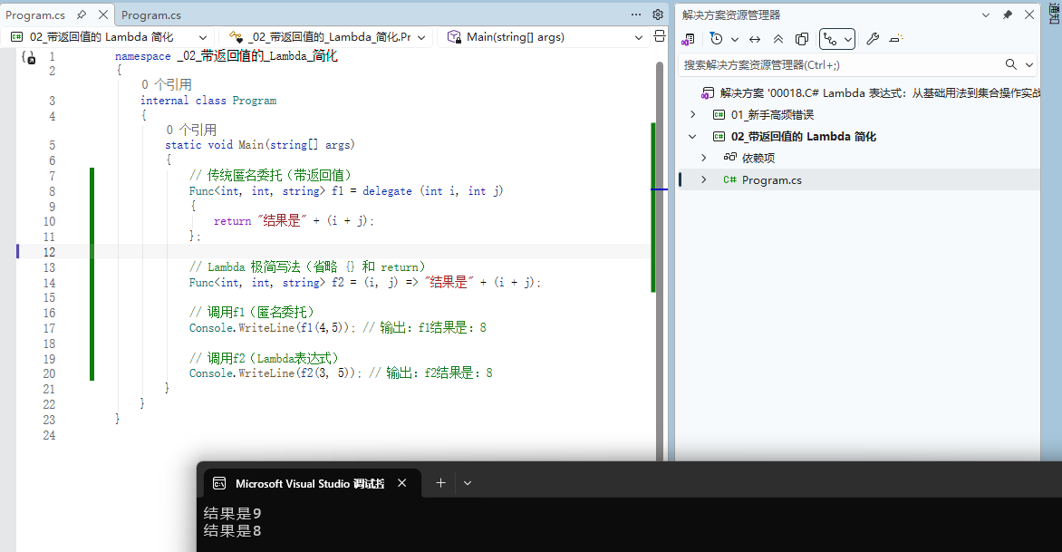
Task: Click the lock-brace icon beside line 1
Action: coord(28,58)
